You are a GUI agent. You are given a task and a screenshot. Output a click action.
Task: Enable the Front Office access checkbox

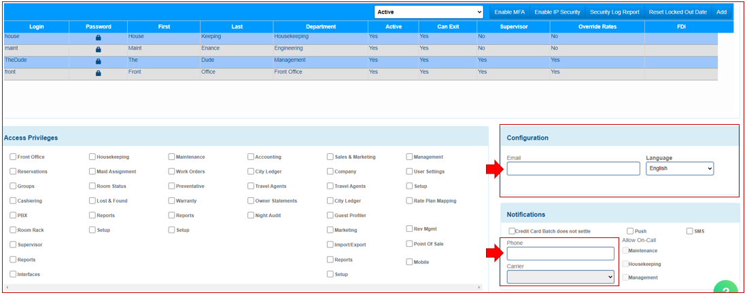pos(13,157)
